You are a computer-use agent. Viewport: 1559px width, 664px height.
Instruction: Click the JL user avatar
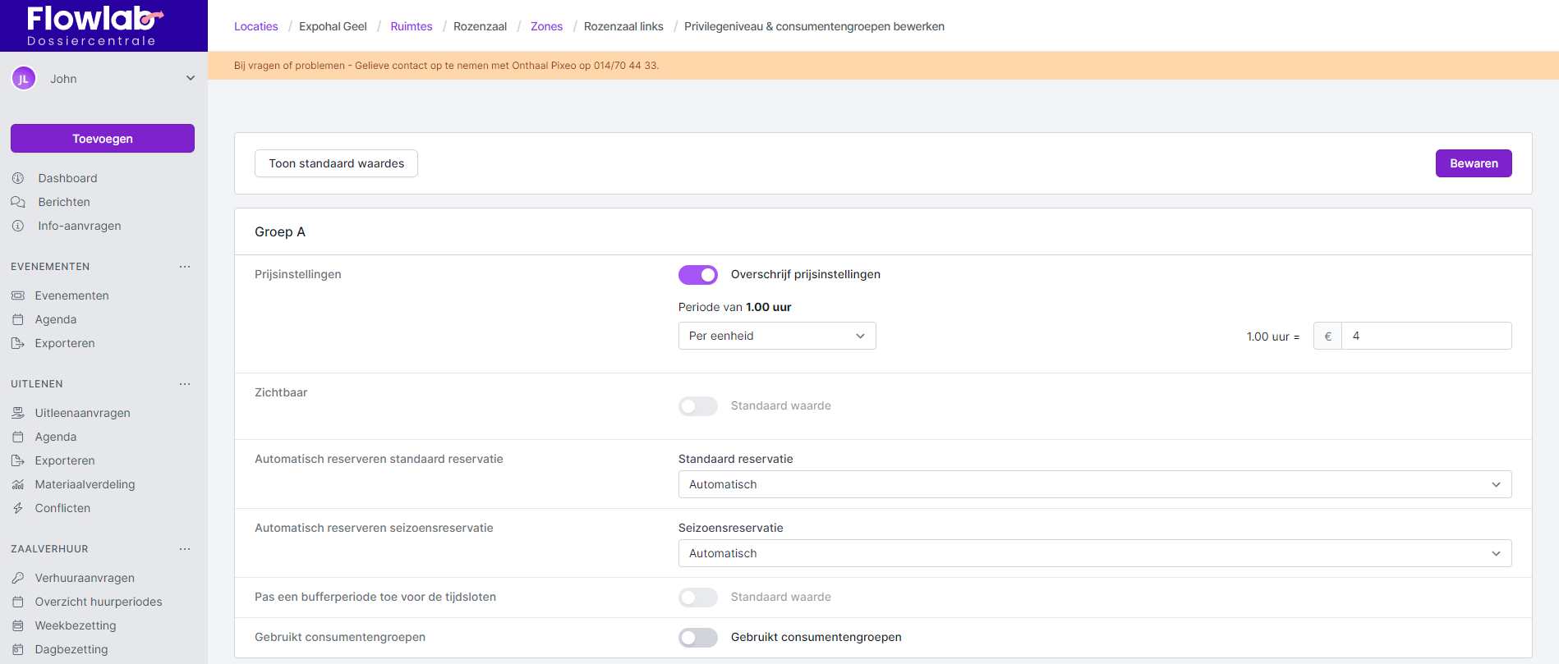(x=24, y=79)
